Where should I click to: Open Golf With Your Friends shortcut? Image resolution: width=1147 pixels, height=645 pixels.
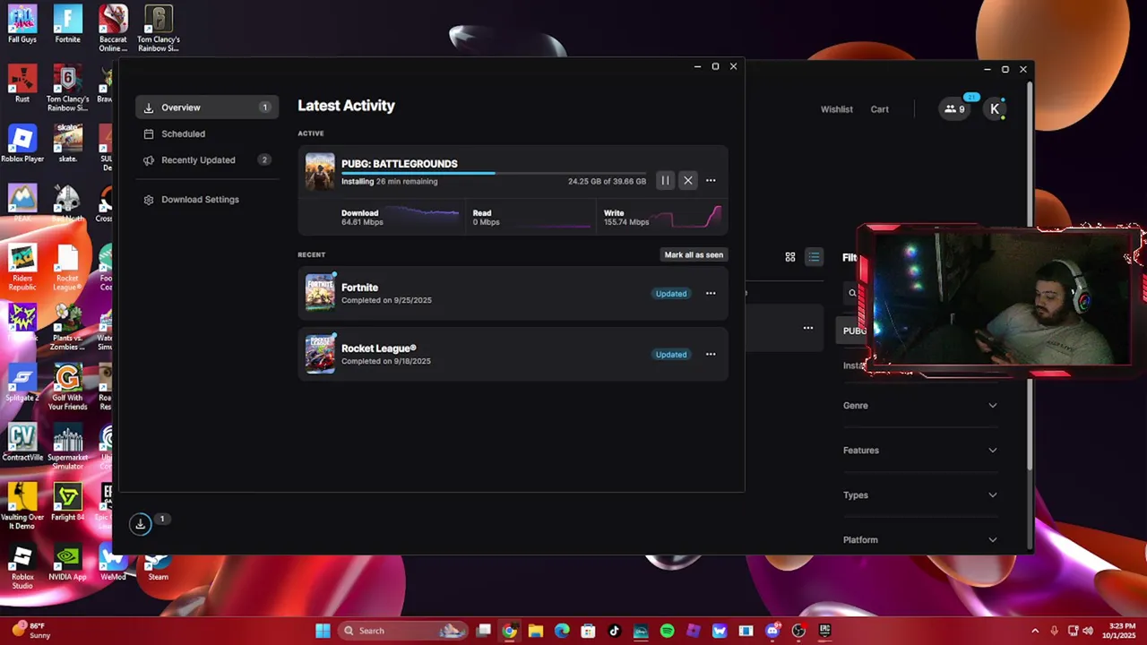pos(67,387)
